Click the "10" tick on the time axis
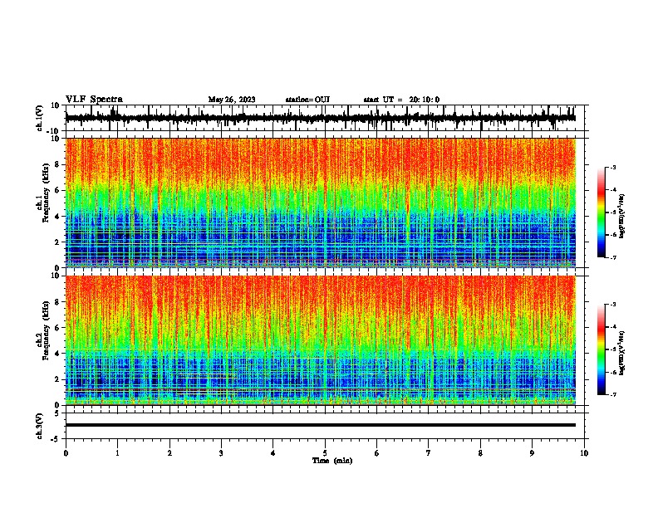This screenshot has width=658, height=508. pyautogui.click(x=584, y=452)
